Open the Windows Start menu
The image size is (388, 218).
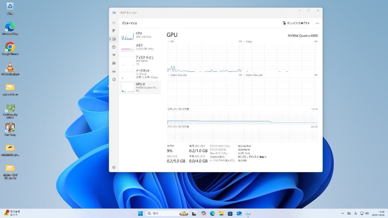pyautogui.click(x=140, y=214)
